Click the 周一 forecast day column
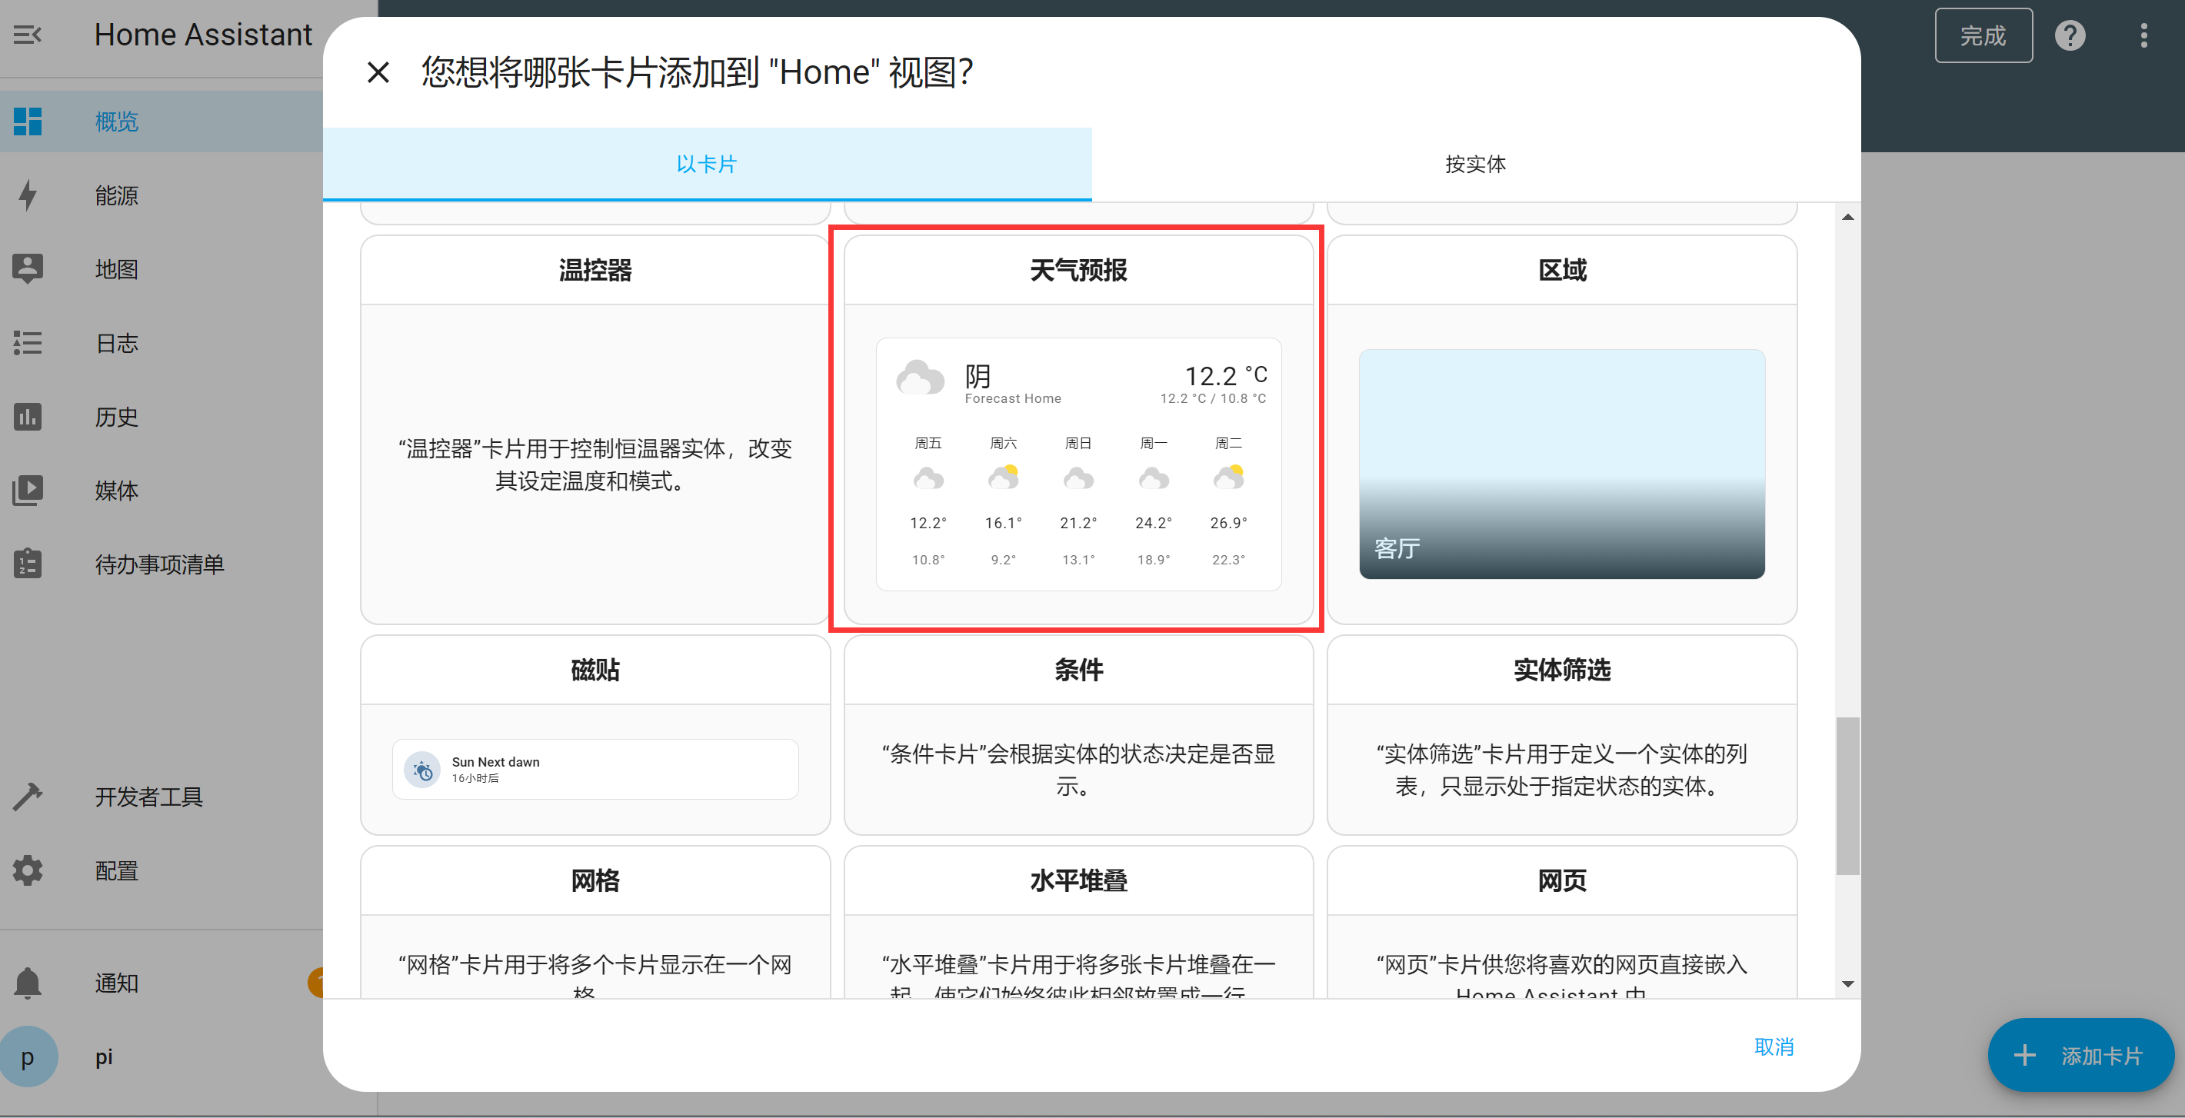 pyautogui.click(x=1153, y=501)
